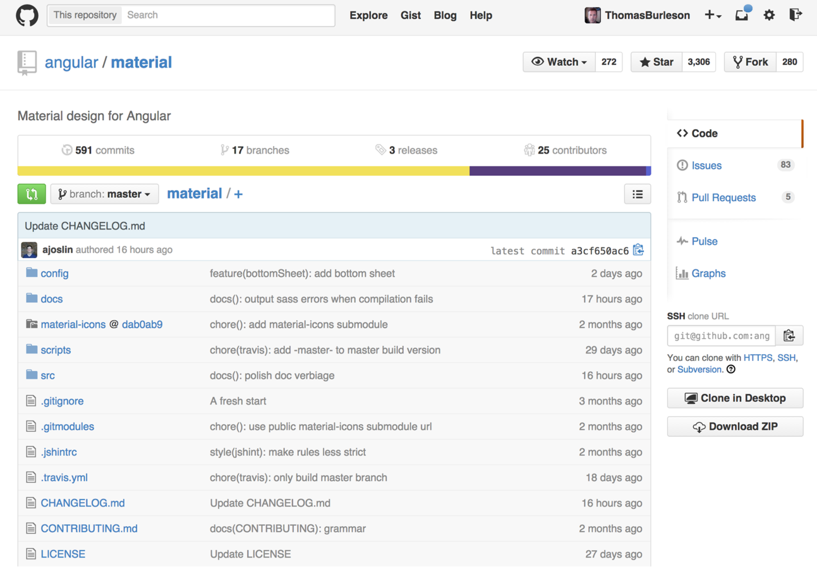This screenshot has width=817, height=569.
Task: Click the Download ZIP button
Action: click(735, 427)
